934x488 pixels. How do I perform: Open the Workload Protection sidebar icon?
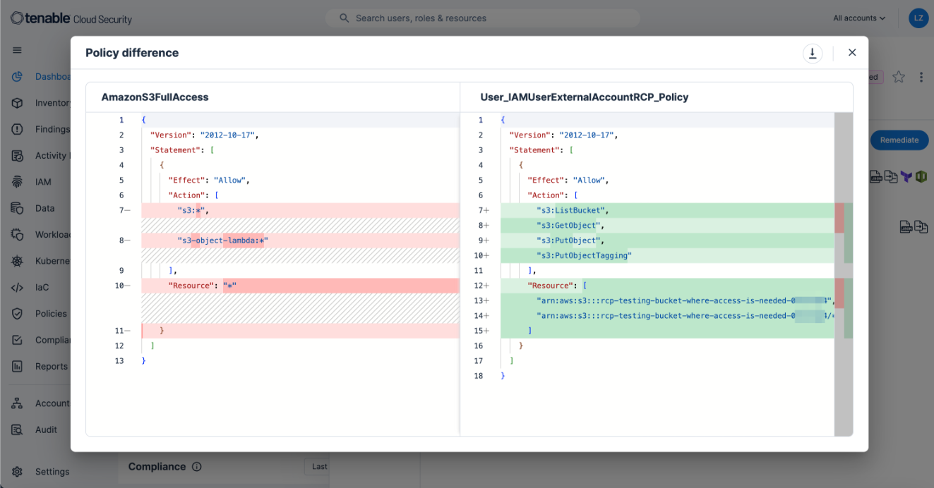[18, 235]
